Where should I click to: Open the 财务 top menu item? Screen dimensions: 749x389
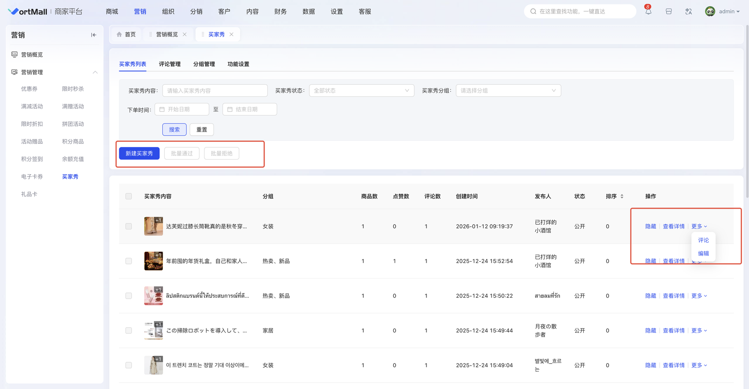[280, 12]
